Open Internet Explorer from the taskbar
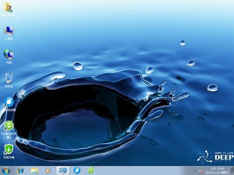 (20, 171)
